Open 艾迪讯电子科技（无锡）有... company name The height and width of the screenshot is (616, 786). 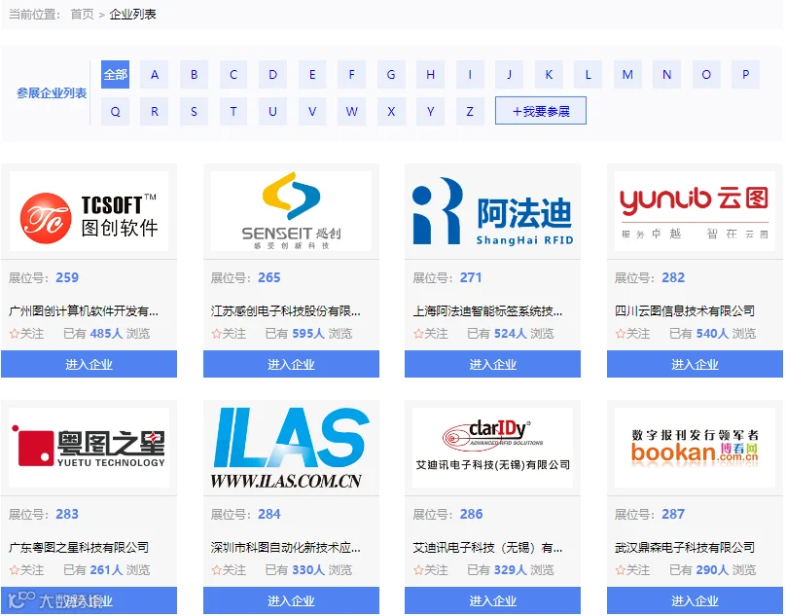pos(487,548)
